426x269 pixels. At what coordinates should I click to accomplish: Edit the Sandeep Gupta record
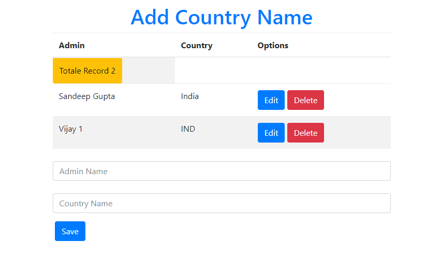coord(271,100)
